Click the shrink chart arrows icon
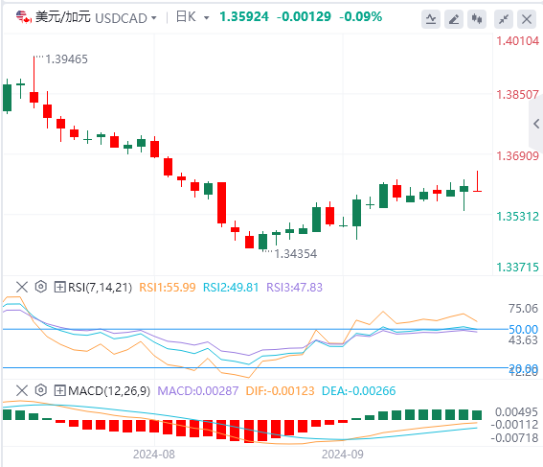The width and height of the screenshot is (543, 467). (x=504, y=19)
